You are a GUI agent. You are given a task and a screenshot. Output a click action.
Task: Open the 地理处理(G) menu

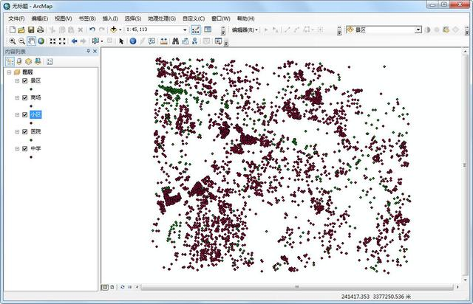[x=162, y=18]
